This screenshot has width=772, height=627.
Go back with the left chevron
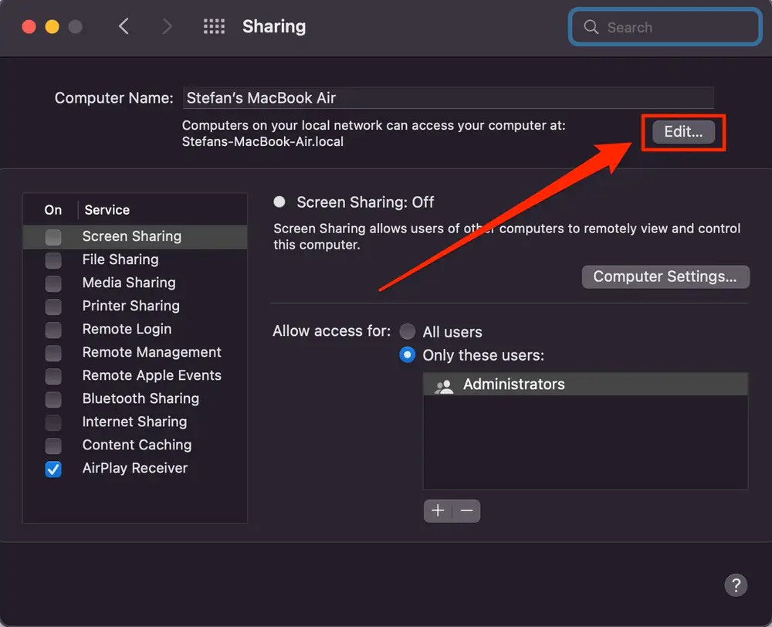pos(124,26)
